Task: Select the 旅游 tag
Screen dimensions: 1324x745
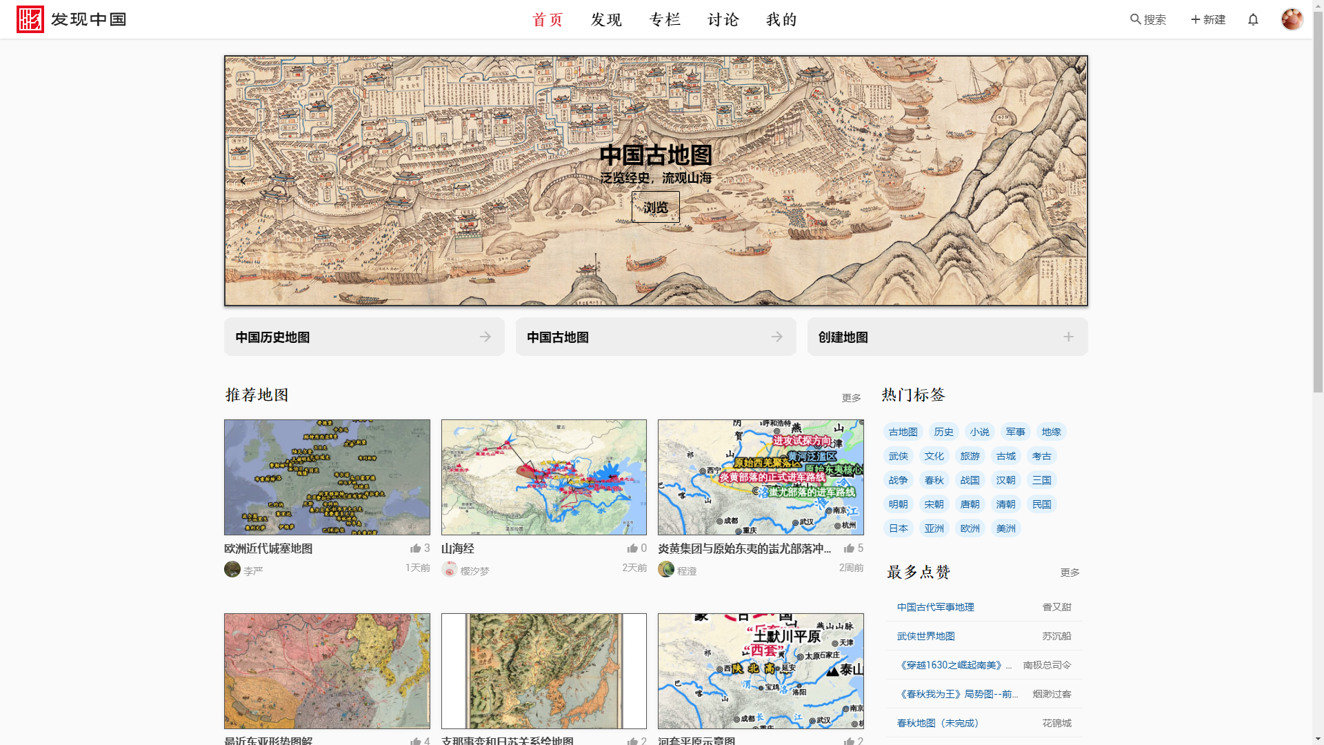Action: coord(970,456)
